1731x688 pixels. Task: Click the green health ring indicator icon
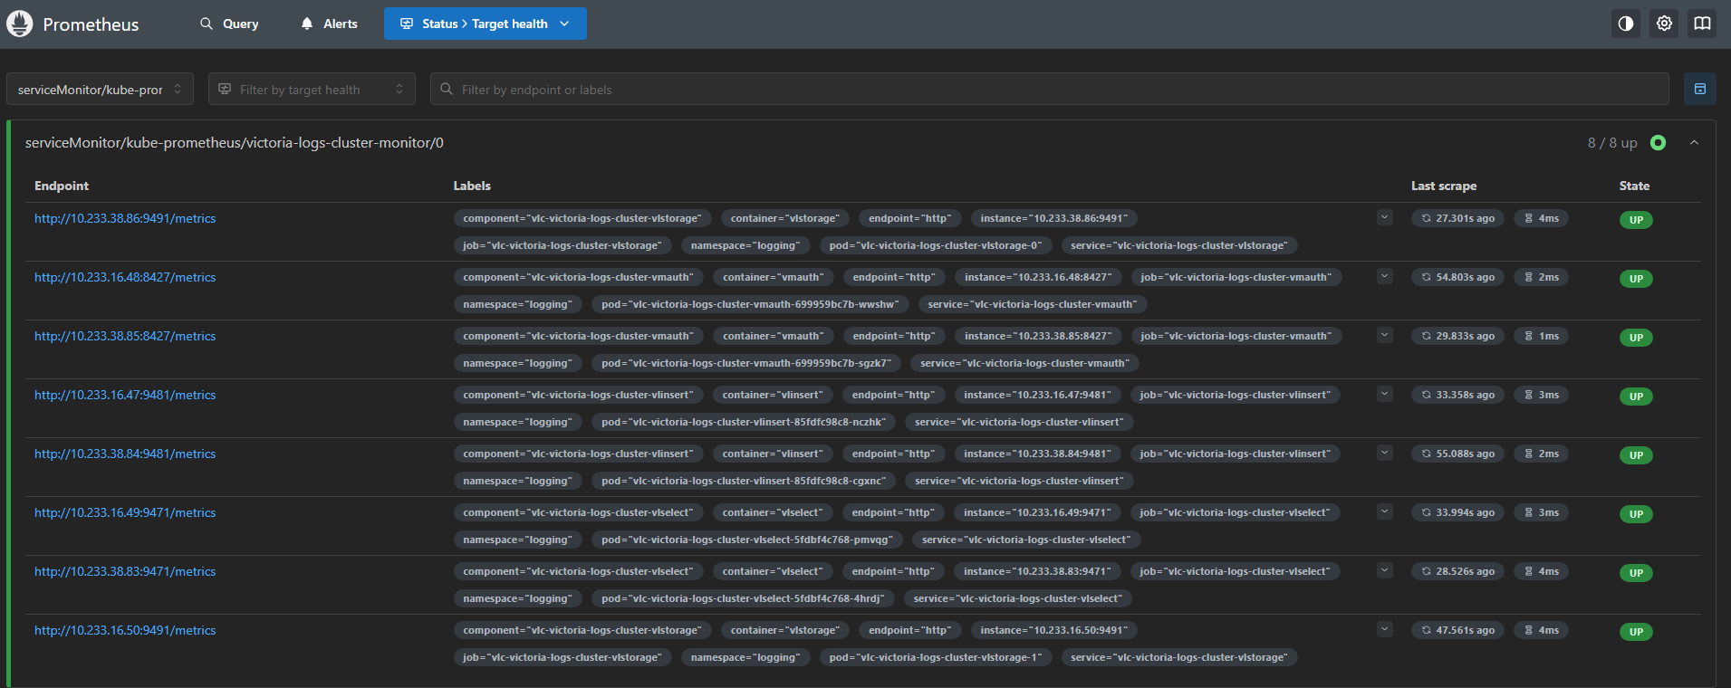[x=1658, y=143]
